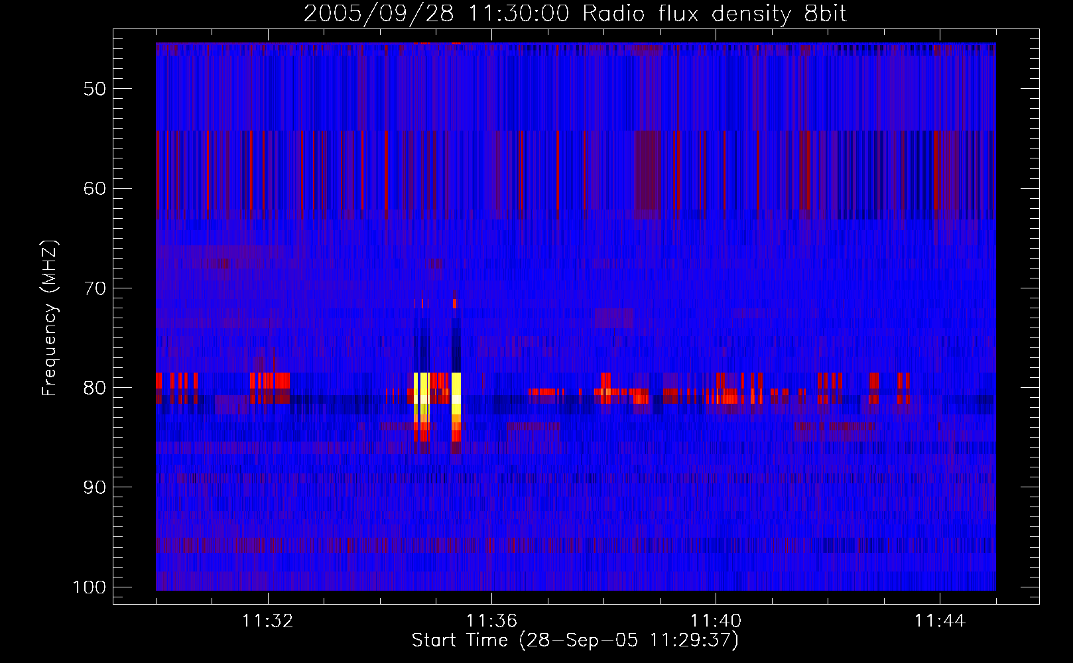Click the "Frequency (MHZ)" axis label
The width and height of the screenshot is (1073, 663).
coord(50,318)
